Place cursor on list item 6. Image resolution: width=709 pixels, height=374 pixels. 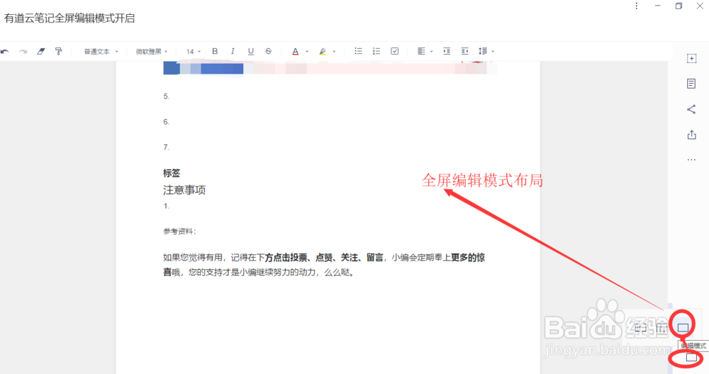point(167,122)
